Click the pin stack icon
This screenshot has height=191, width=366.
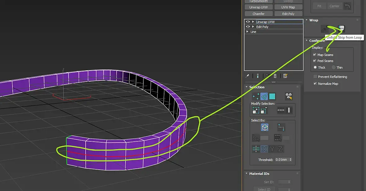point(248,76)
